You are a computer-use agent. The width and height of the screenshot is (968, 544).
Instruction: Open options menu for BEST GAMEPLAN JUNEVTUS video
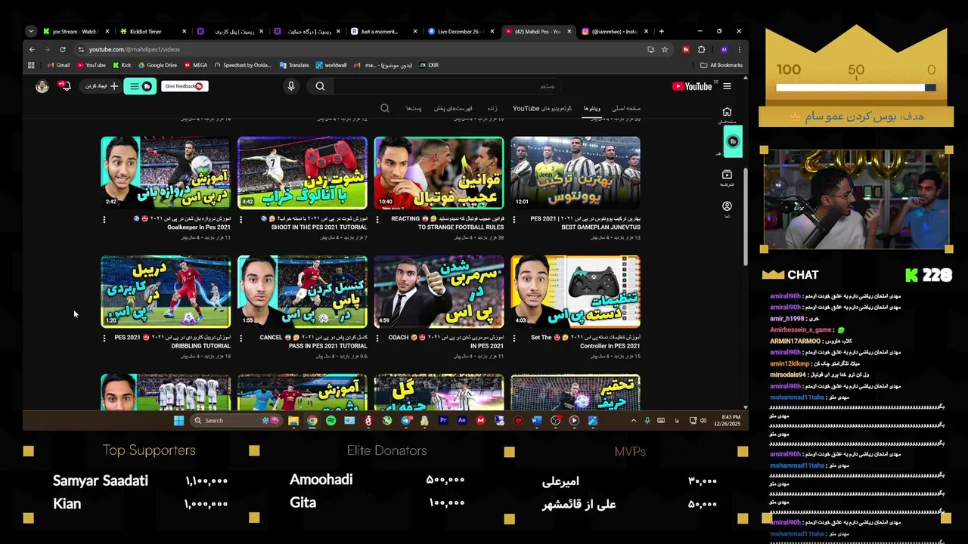(x=514, y=219)
